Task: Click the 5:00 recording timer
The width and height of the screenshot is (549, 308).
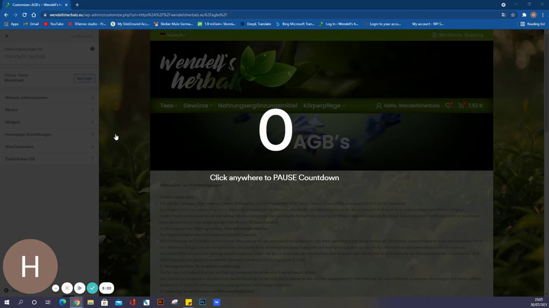Action: [x=107, y=288]
